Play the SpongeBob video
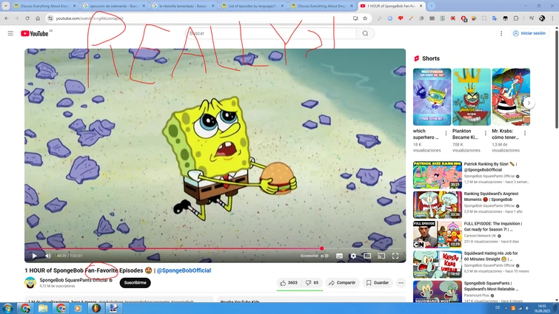The height and width of the screenshot is (314, 559). coord(34,256)
